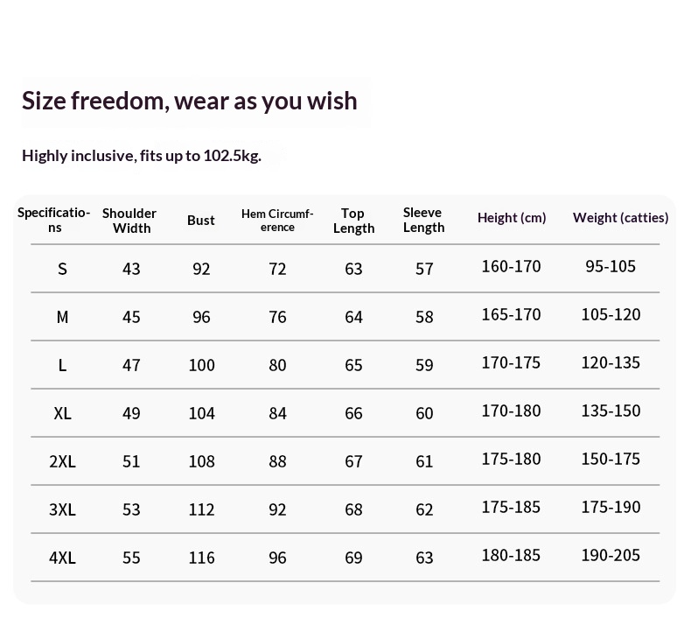Viewport: 691px width, 625px height.
Task: Click the Height (cm) column header
Action: click(x=512, y=218)
